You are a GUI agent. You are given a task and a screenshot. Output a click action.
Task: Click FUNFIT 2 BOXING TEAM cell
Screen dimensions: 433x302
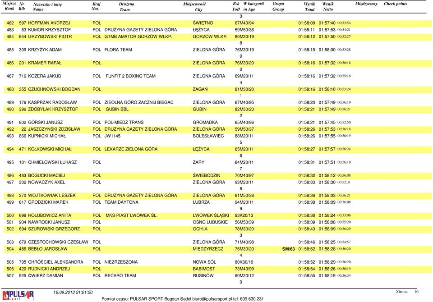point(131,76)
